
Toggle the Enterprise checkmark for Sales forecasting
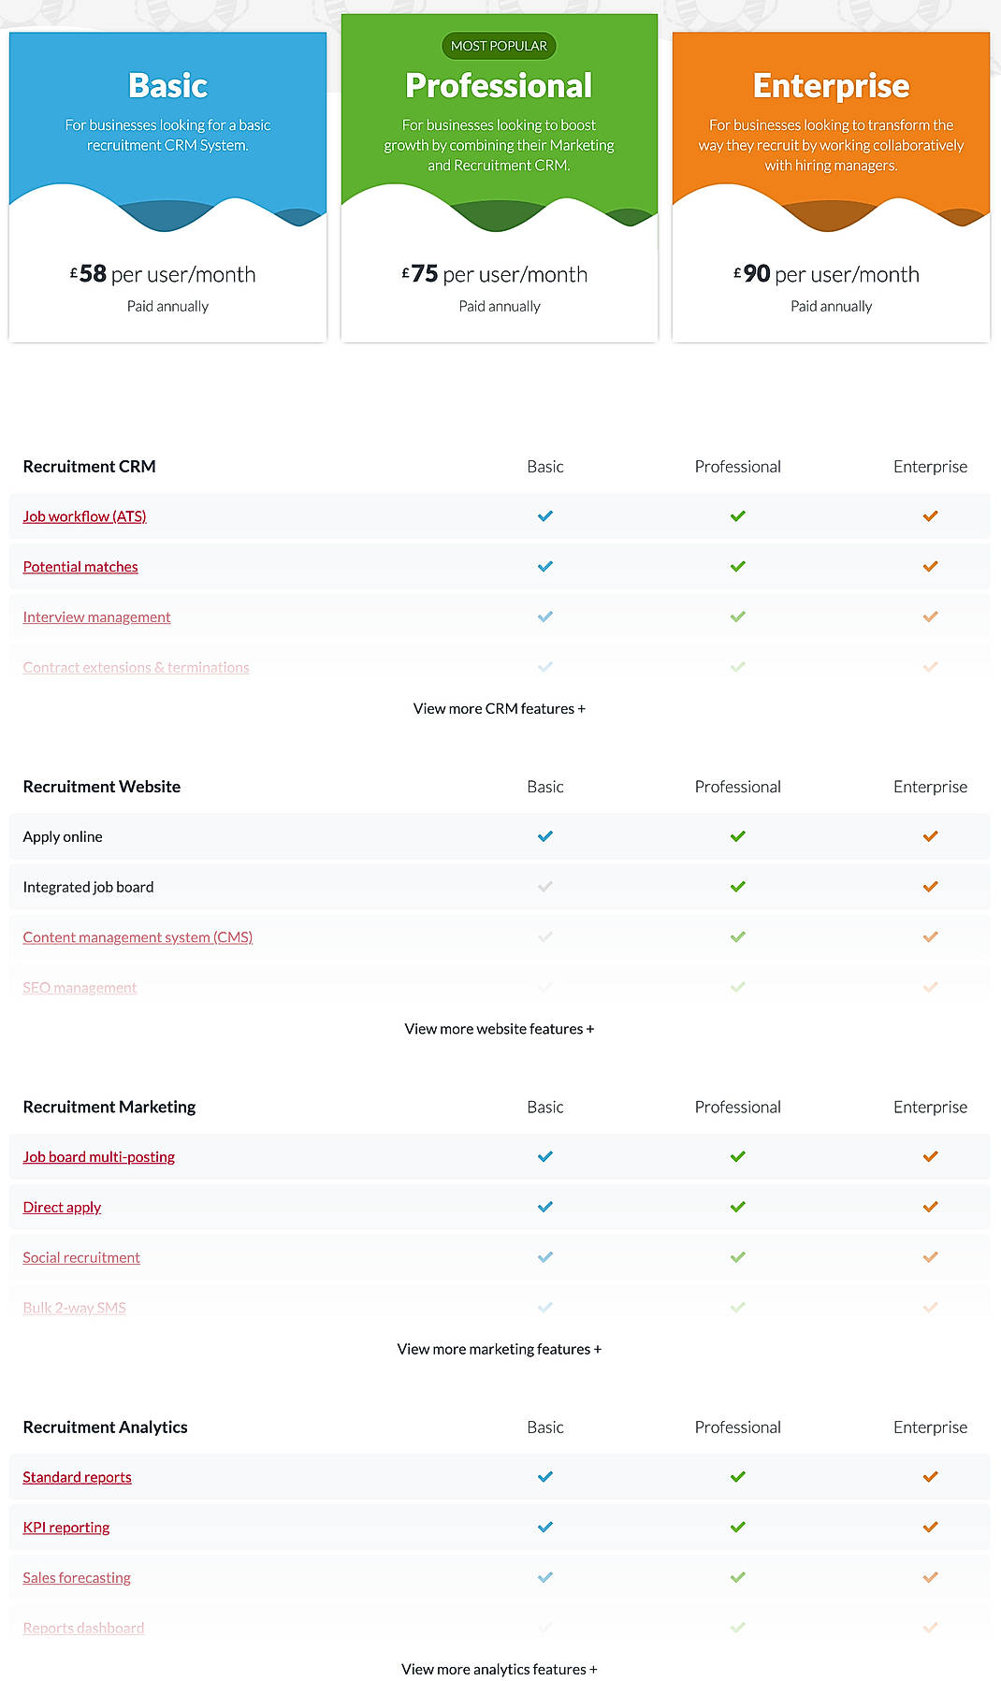(930, 1577)
